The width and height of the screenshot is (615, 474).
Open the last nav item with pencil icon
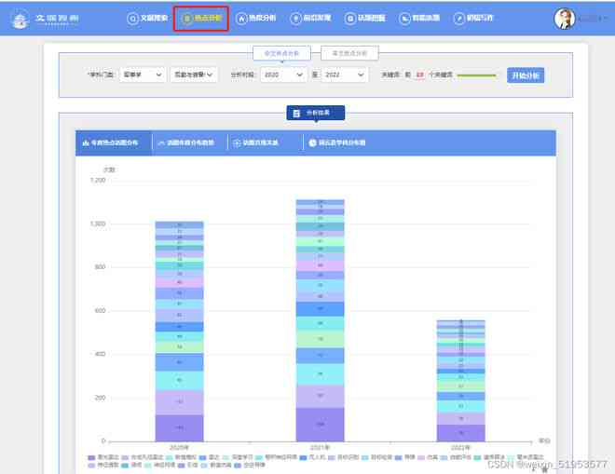pyautogui.click(x=473, y=18)
